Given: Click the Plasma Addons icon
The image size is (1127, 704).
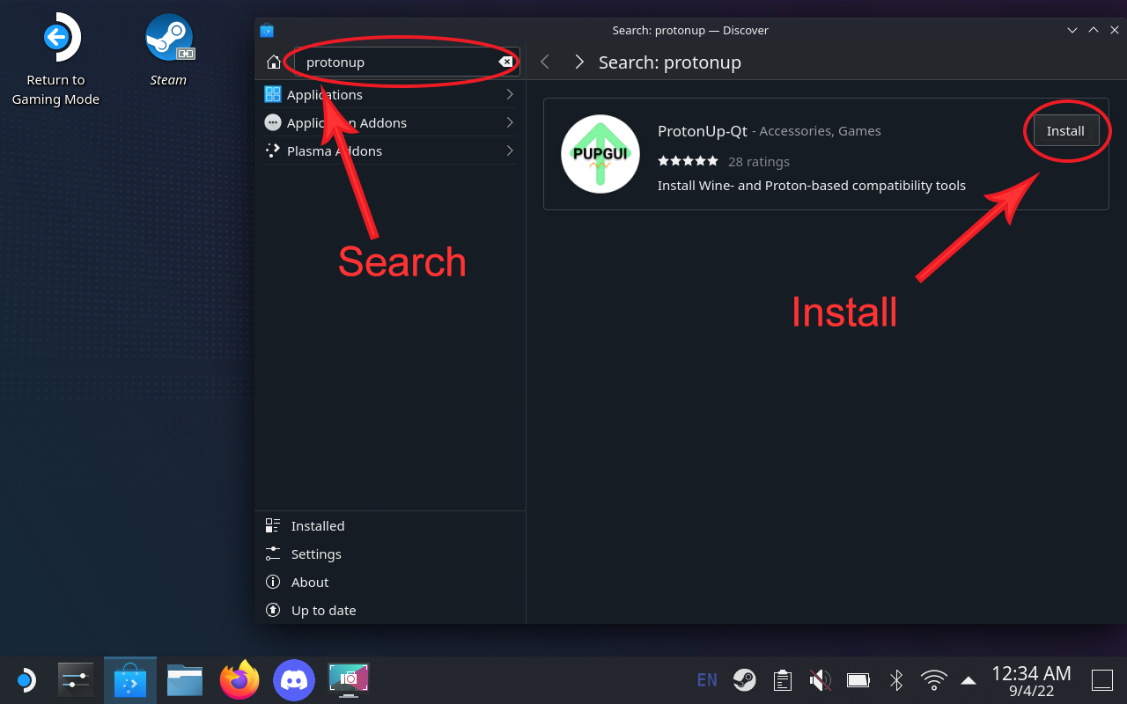Looking at the screenshot, I should coord(273,150).
